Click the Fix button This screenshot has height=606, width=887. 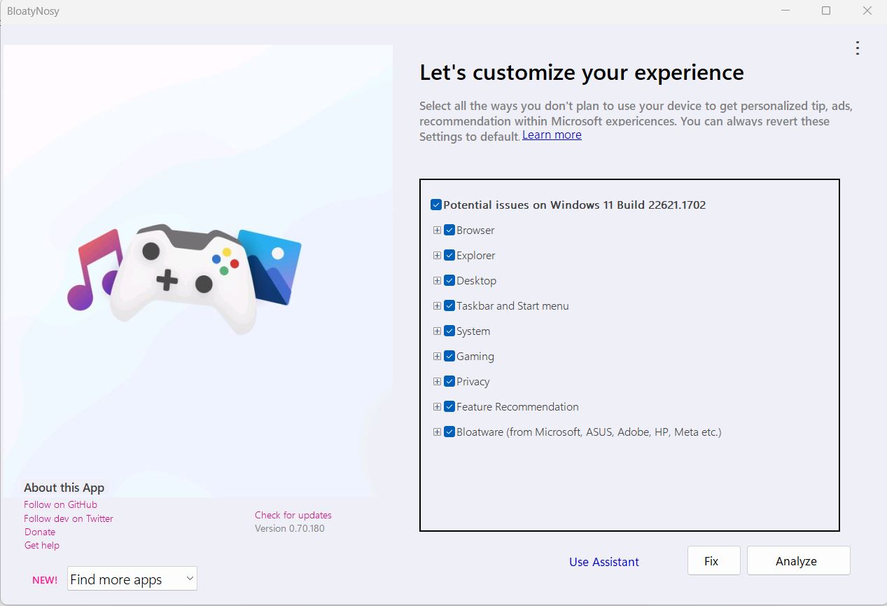[x=713, y=561]
